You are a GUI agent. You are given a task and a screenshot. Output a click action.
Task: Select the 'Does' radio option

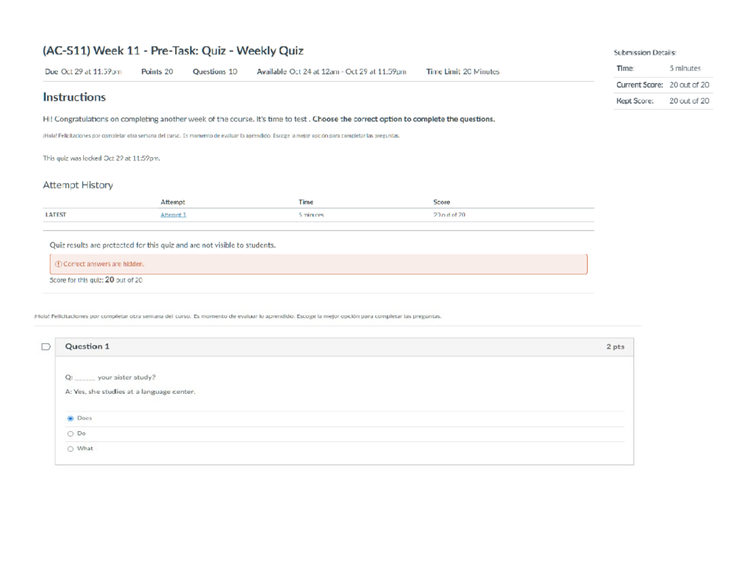point(71,418)
